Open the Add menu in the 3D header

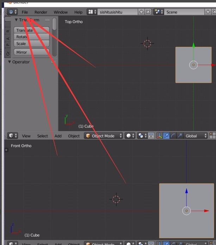pyautogui.click(x=58, y=136)
